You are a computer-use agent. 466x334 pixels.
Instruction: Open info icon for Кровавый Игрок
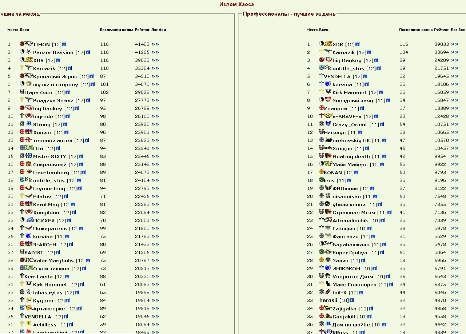tap(92, 76)
